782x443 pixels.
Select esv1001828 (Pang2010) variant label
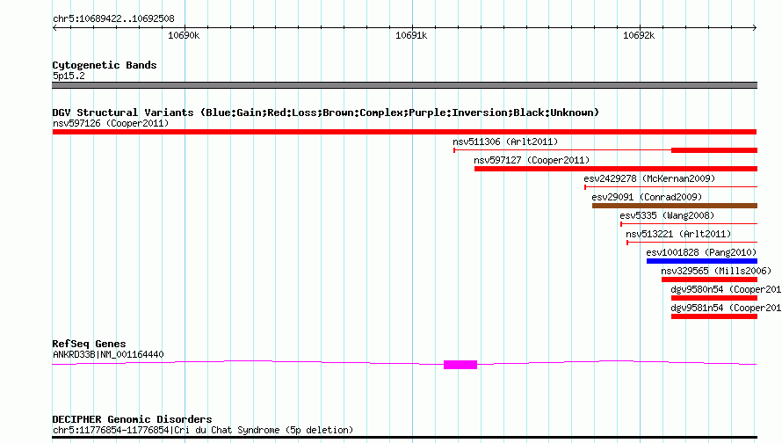click(701, 252)
